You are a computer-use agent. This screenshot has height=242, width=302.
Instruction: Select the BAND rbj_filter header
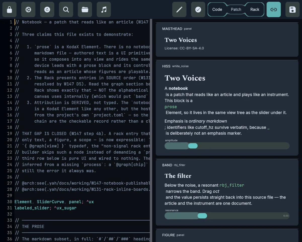(174, 165)
